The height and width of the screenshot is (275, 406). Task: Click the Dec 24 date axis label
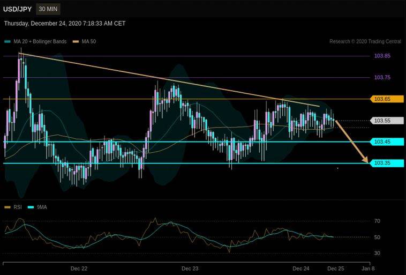[301, 269]
